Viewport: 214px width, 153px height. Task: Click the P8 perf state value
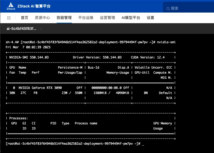[36, 93]
